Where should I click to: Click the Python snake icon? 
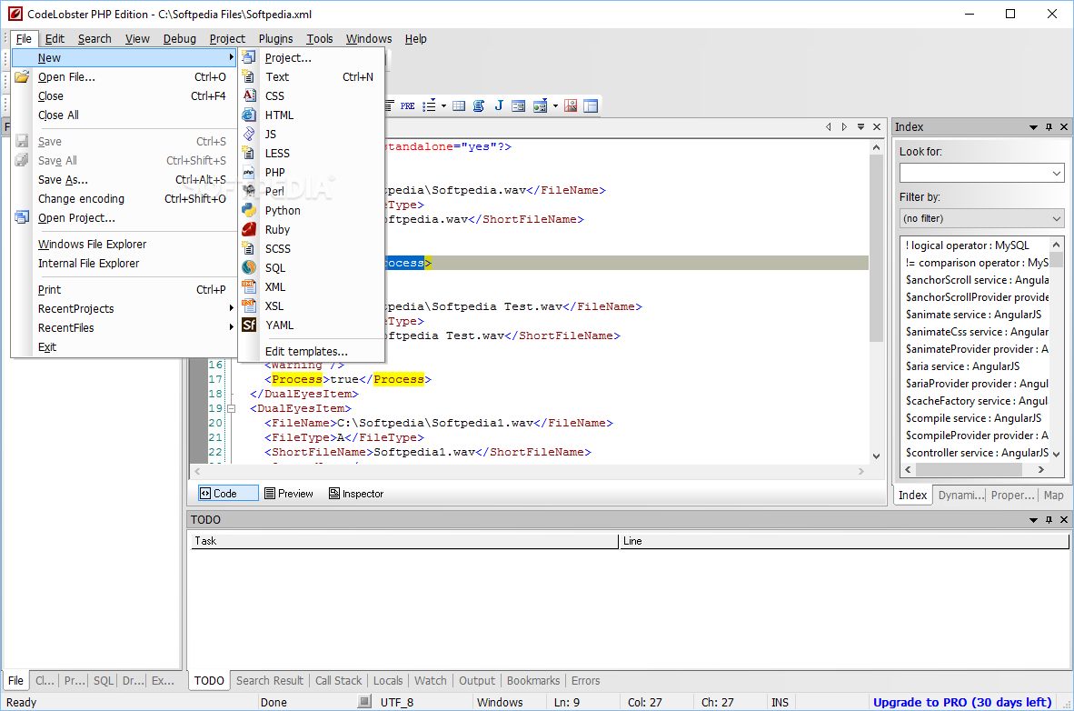(x=249, y=210)
